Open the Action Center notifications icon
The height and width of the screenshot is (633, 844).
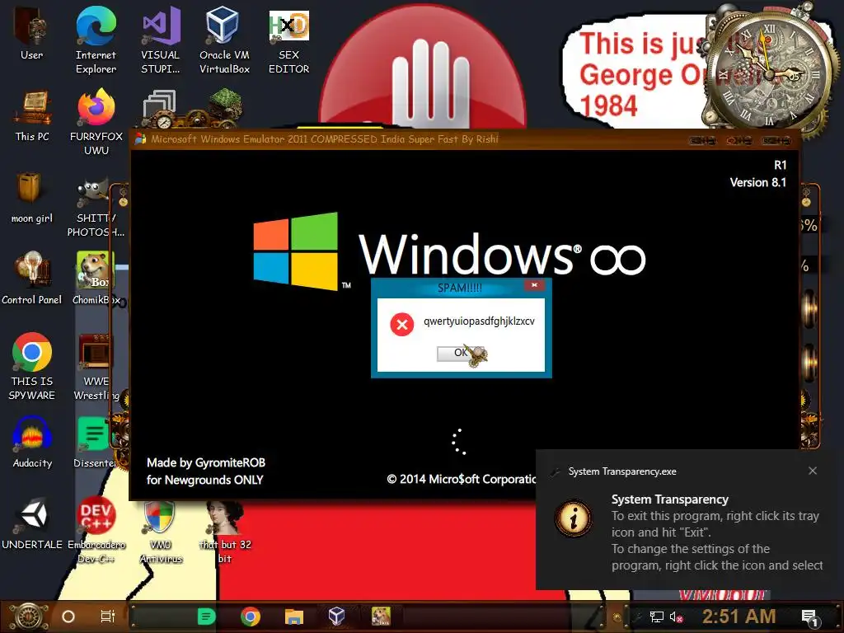click(x=809, y=617)
